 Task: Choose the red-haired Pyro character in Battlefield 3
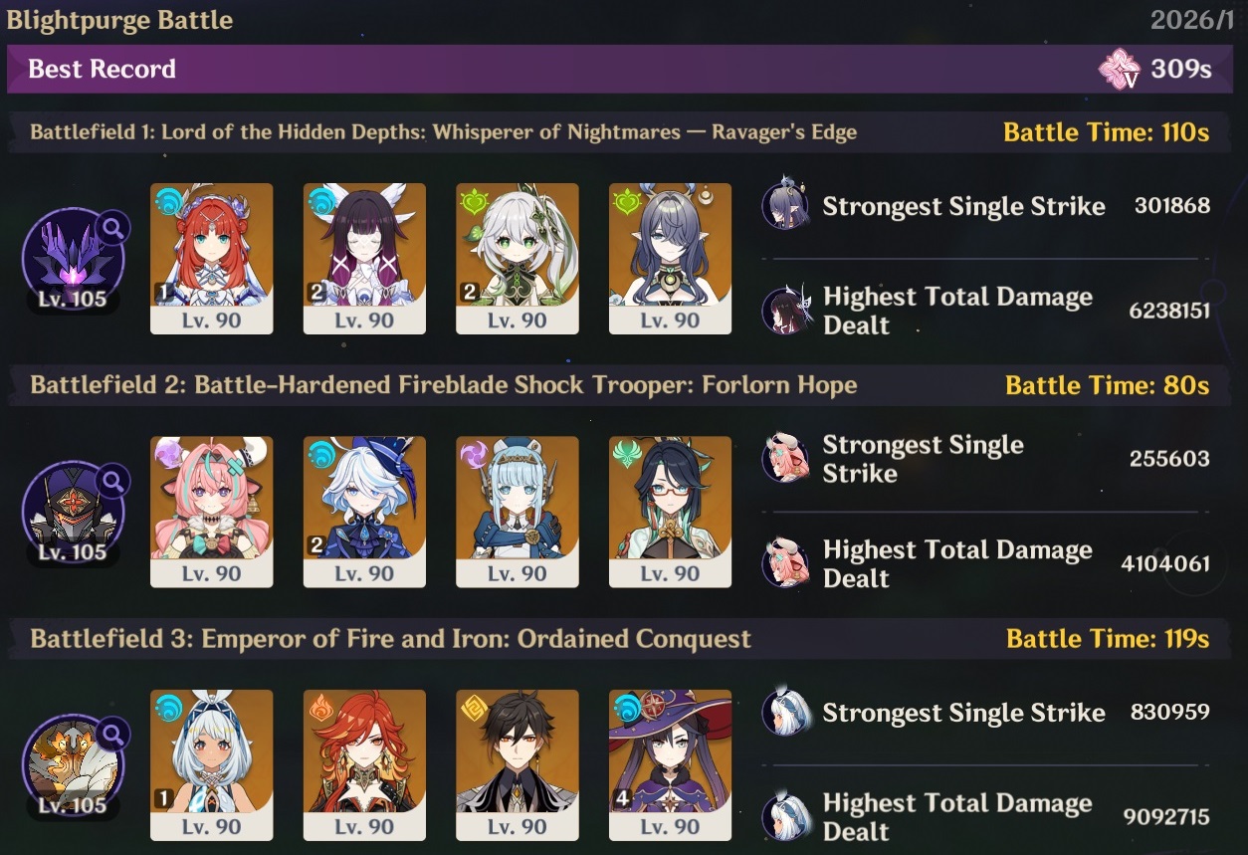point(364,765)
